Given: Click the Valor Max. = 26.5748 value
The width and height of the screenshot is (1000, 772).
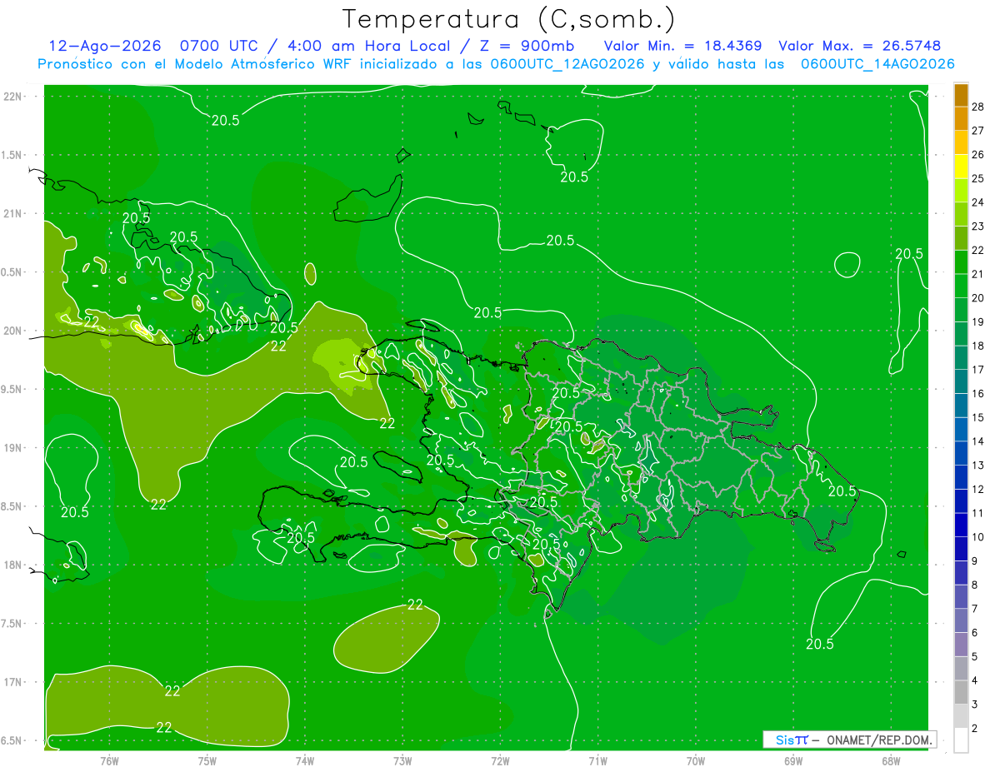Looking at the screenshot, I should [x=859, y=46].
